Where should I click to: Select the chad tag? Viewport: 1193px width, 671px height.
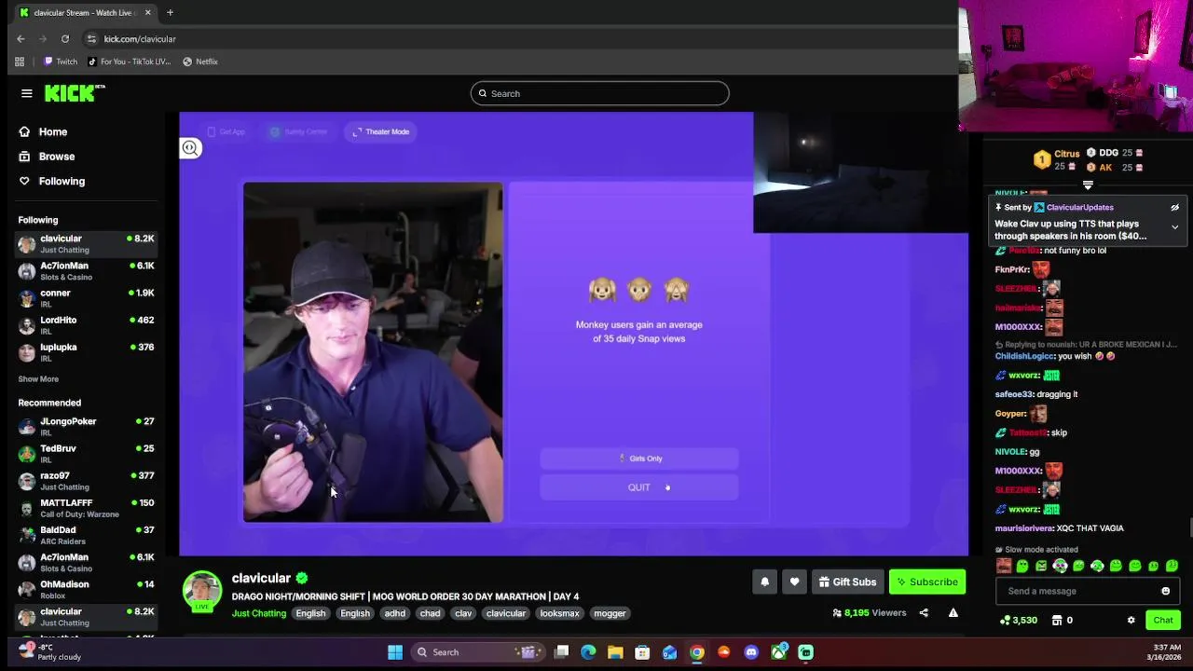(x=430, y=613)
